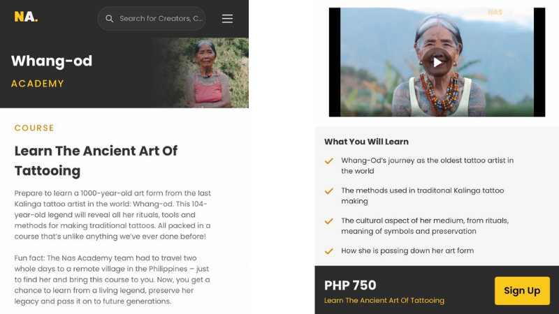Click checkmark beside Whang-Od's journey item
This screenshot has width=559, height=314.
[x=328, y=161]
